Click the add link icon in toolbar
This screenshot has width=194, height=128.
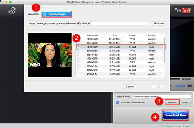click(x=12, y=11)
